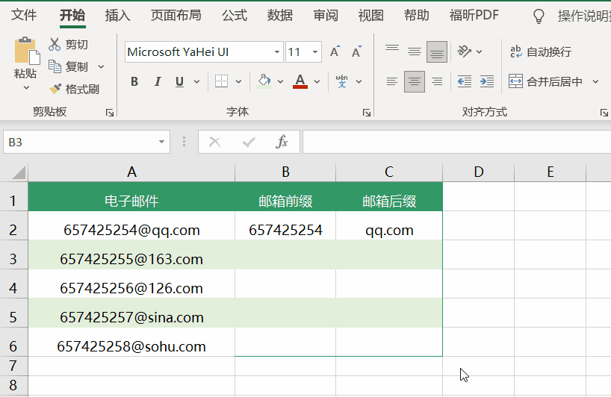This screenshot has width=611, height=397.
Task: Click the Copy (复制) button
Action: 69,66
